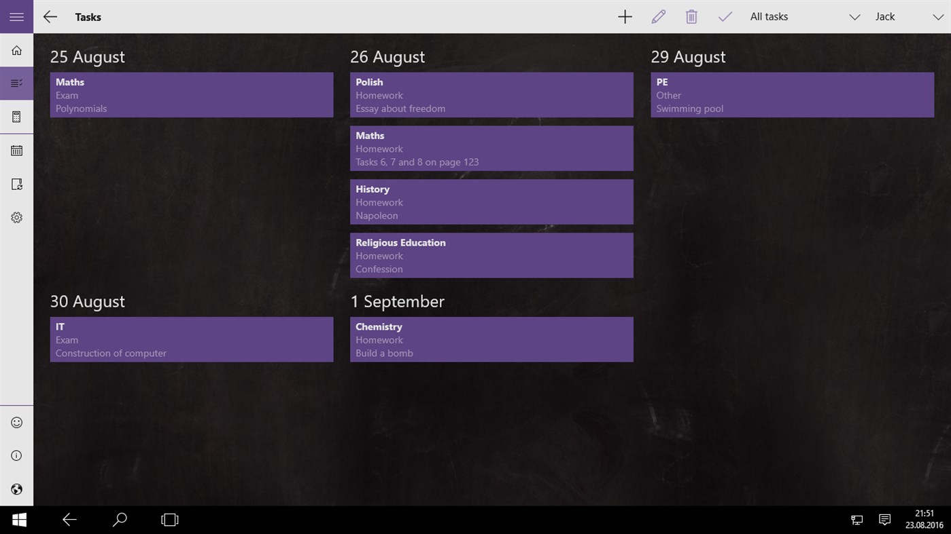Open the calendar timetable icon
The image size is (951, 534).
pyautogui.click(x=16, y=150)
